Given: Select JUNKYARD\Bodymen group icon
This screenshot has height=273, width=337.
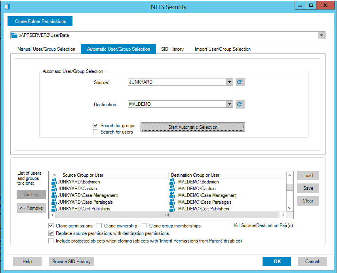Looking at the screenshot, I should point(54,182).
